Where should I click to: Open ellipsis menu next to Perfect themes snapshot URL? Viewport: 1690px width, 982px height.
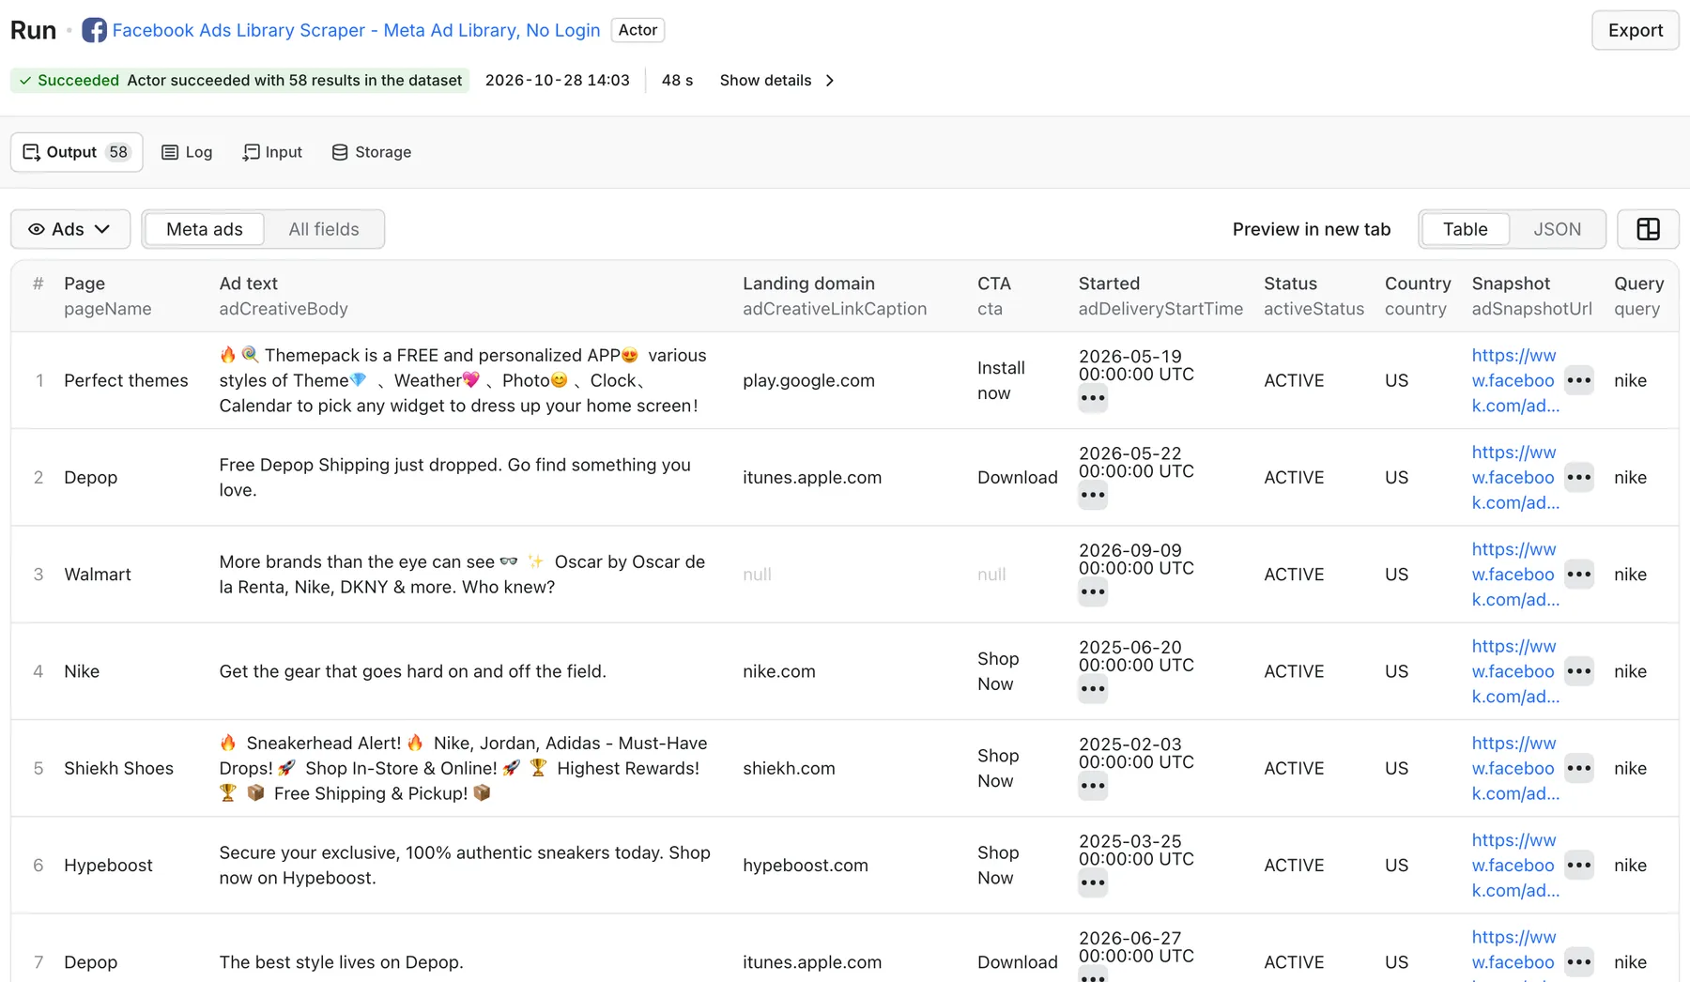1579,380
